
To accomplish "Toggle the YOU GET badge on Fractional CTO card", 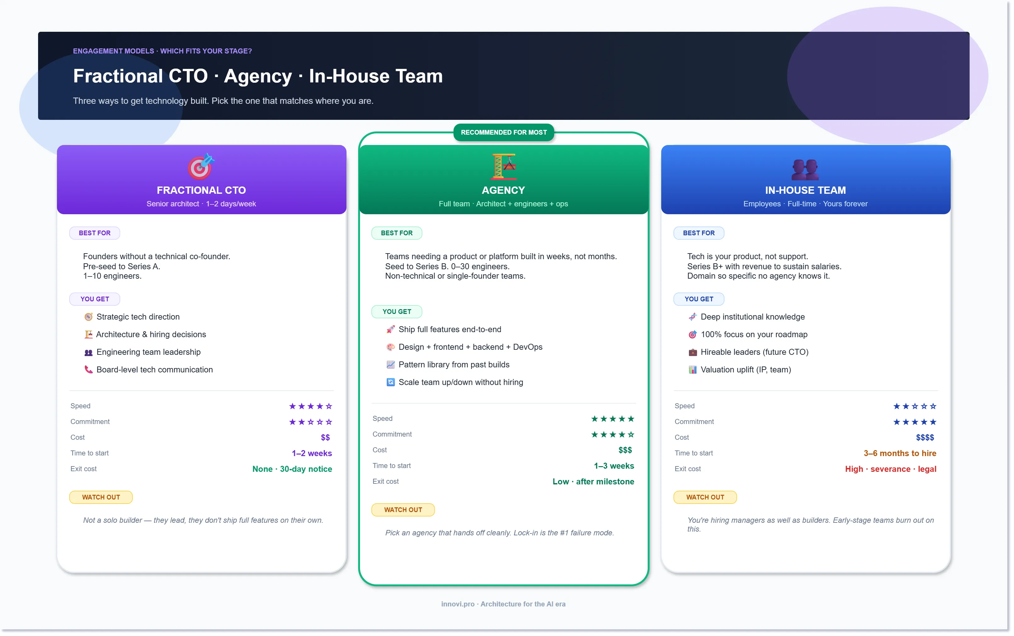I will tap(95, 298).
